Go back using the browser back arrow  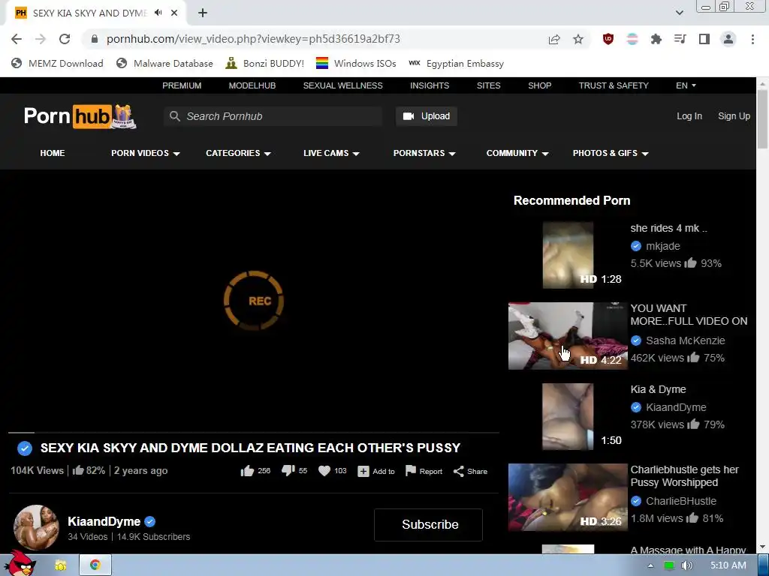(17, 39)
